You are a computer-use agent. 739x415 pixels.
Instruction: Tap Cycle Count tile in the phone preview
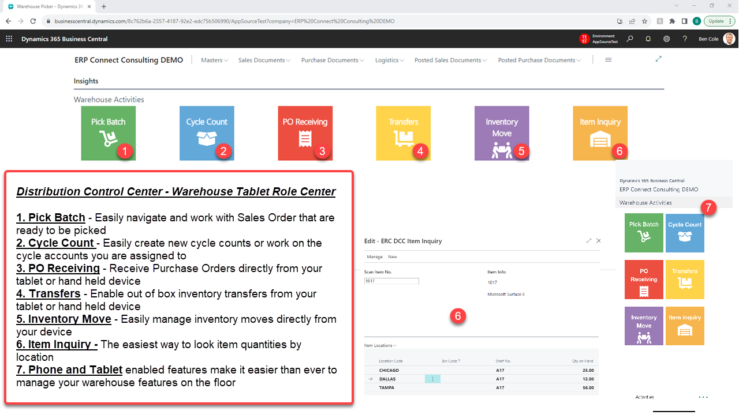point(685,233)
